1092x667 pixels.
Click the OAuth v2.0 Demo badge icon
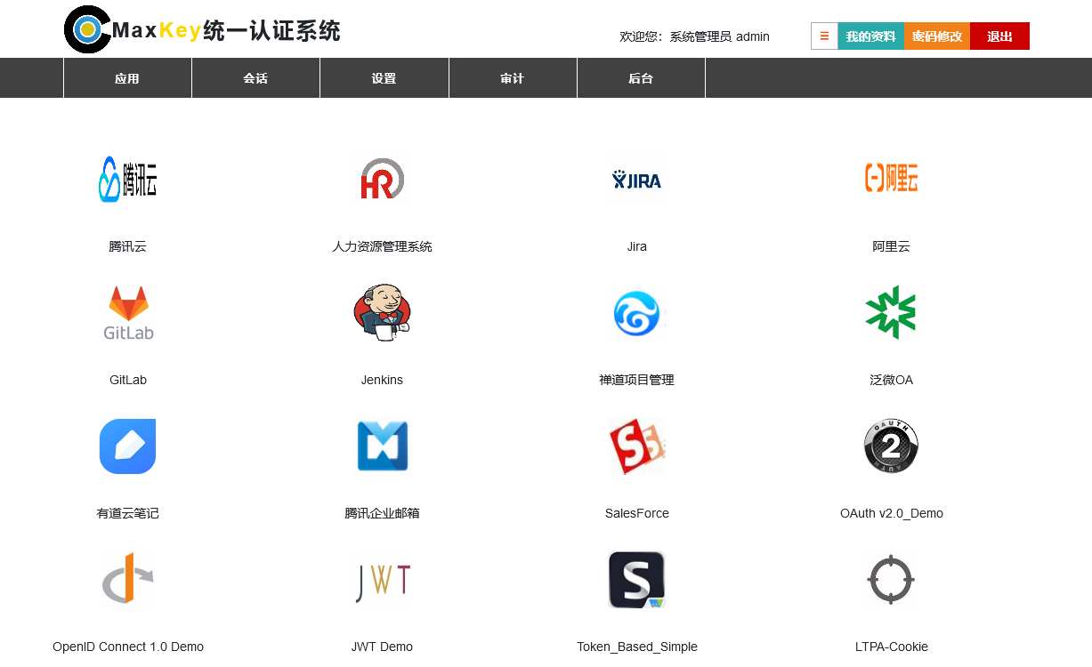point(891,446)
